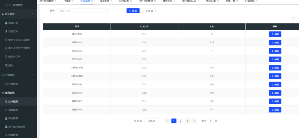Screen dimensions: 299x138
Task: Click the rate value 1.1
Action: (x=212, y=34)
